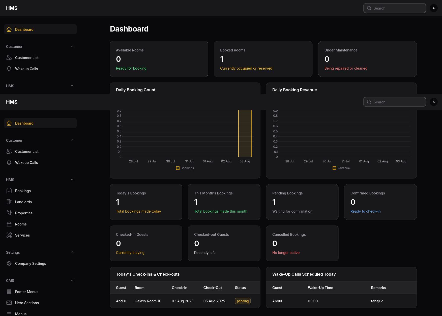442x316 pixels.
Task: Collapse the Settings sidebar section
Action: [x=72, y=252]
